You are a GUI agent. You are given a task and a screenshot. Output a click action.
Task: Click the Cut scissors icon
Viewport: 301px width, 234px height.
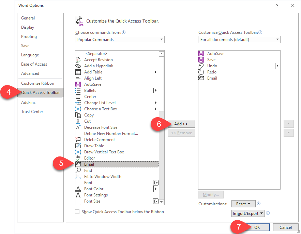coord(78,121)
